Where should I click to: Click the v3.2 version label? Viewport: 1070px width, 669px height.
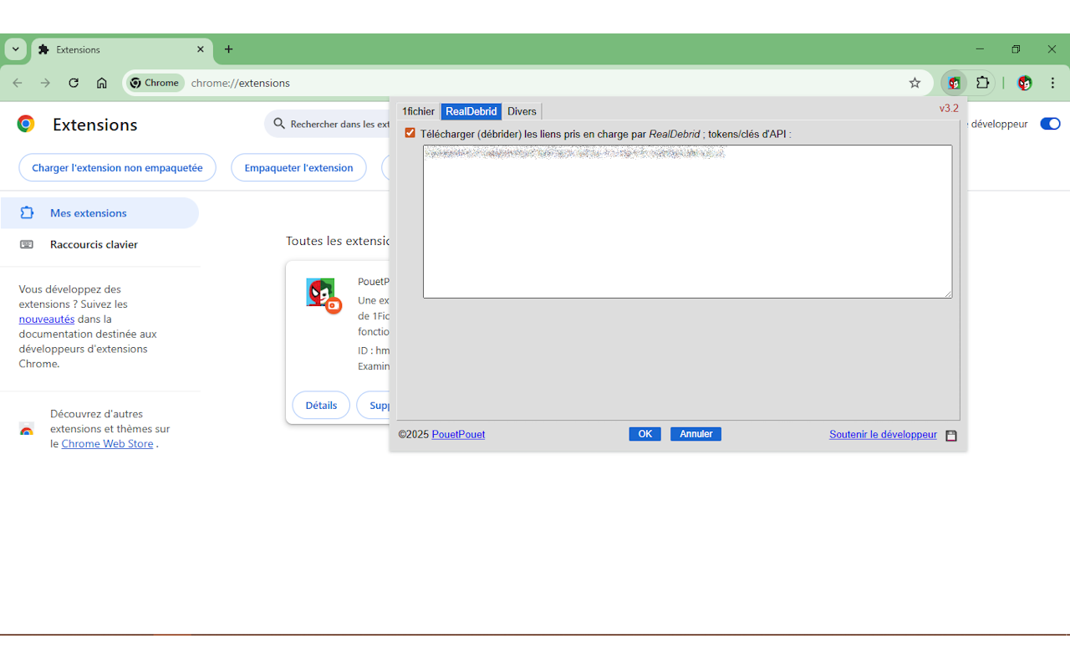(x=949, y=109)
